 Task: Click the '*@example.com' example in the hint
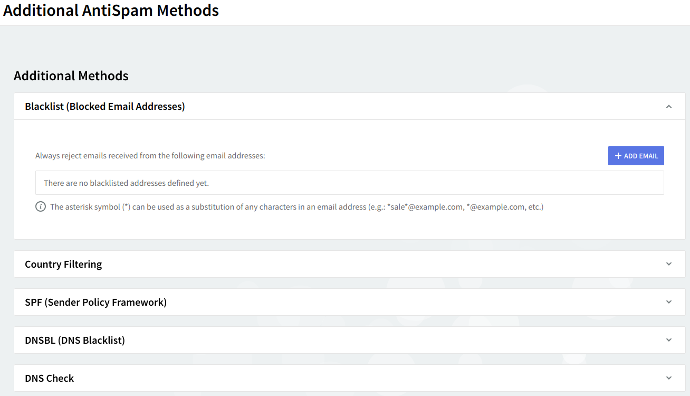(495, 207)
